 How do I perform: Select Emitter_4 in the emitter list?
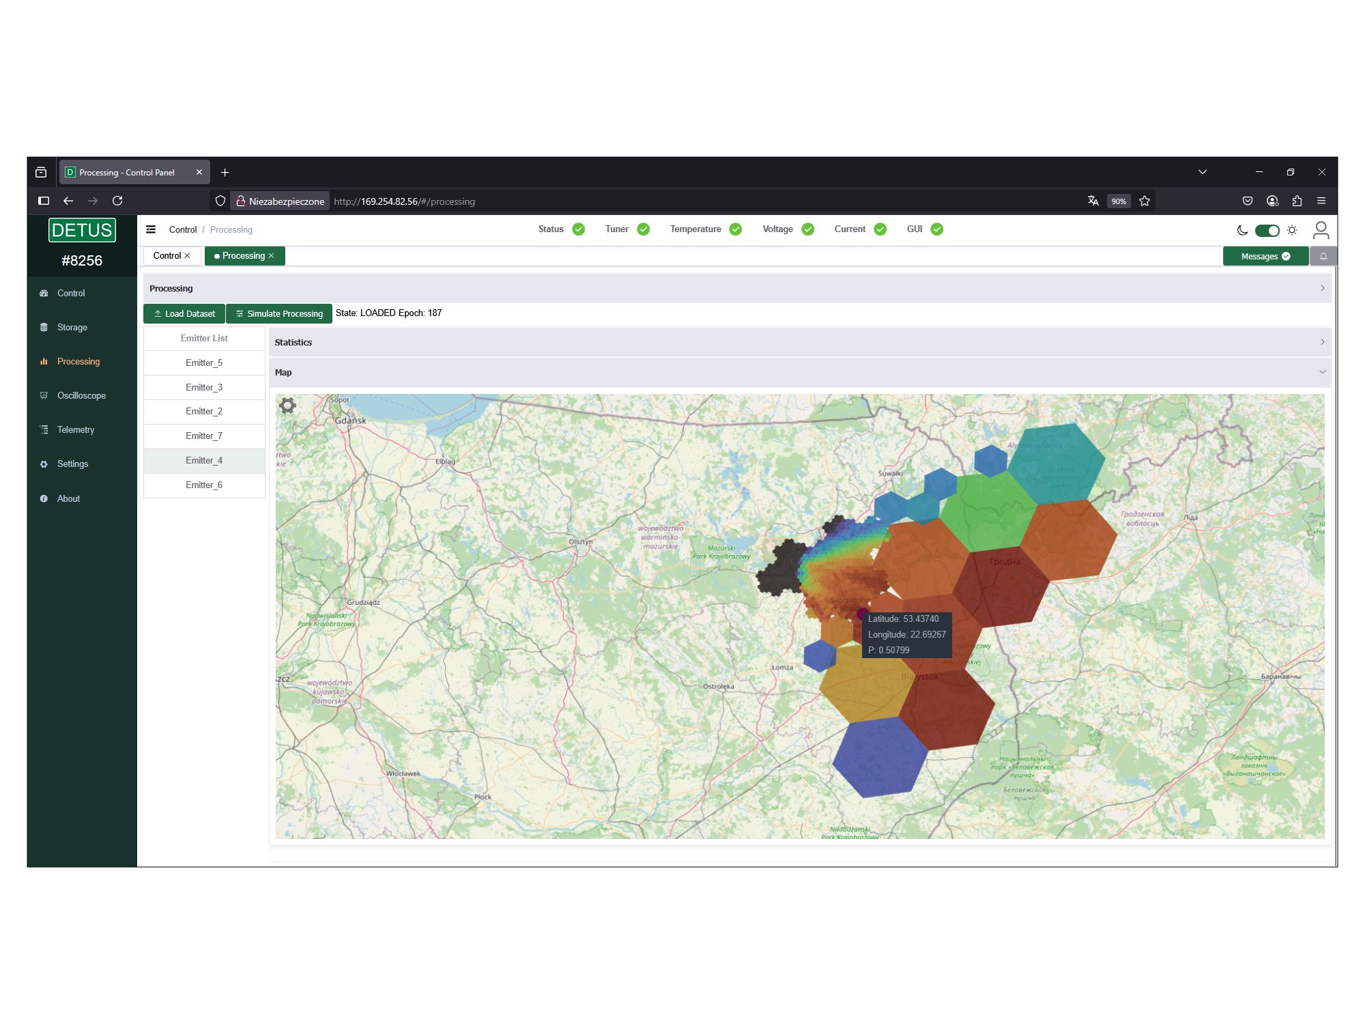[204, 461]
